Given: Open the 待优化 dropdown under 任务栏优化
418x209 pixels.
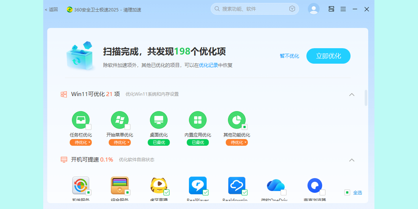Looking at the screenshot, I should (x=80, y=142).
